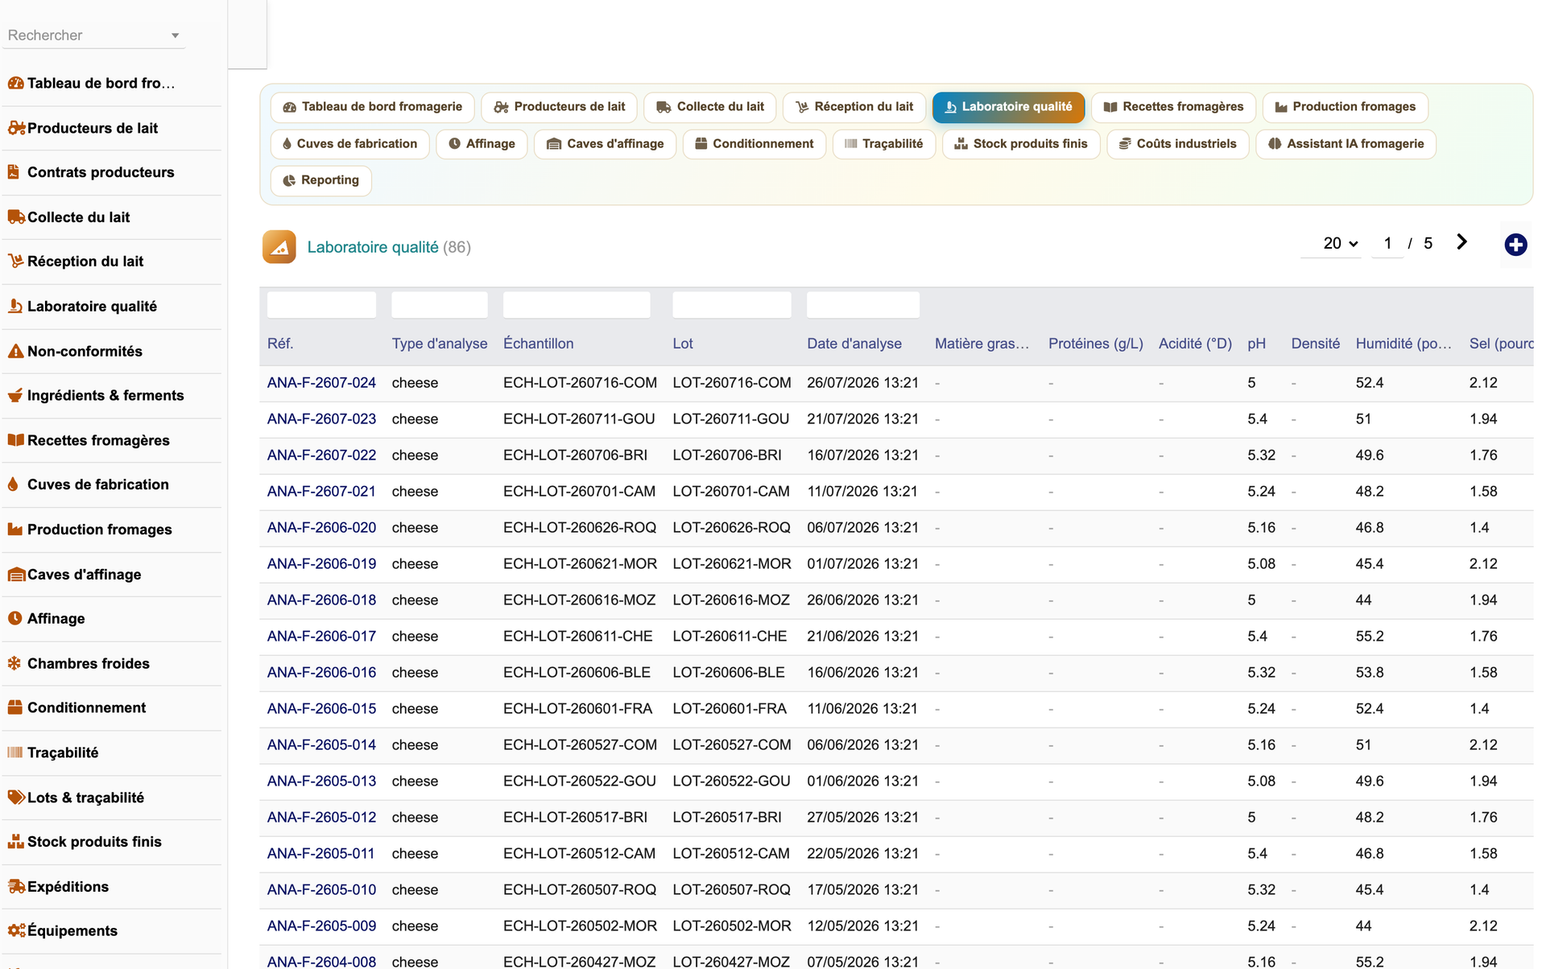Image resolution: width=1567 pixels, height=969 pixels.
Task: Click the Non-conformités warning triangle icon
Action: pos(15,351)
